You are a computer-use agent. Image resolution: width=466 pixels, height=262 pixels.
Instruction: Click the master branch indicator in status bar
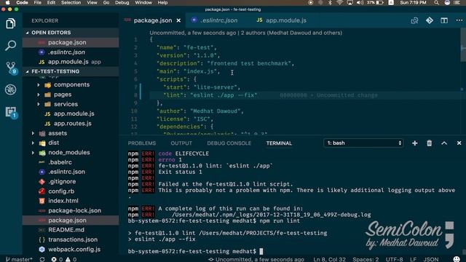(19, 259)
